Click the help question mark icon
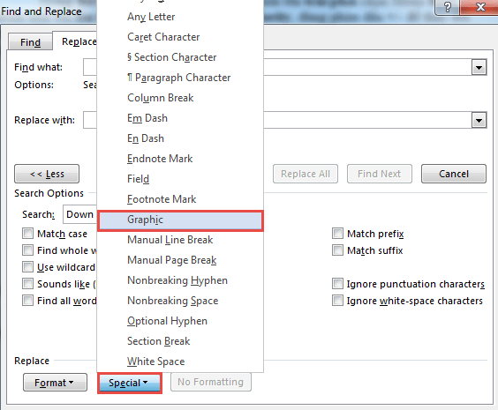The height and width of the screenshot is (410, 498). pyautogui.click(x=447, y=7)
